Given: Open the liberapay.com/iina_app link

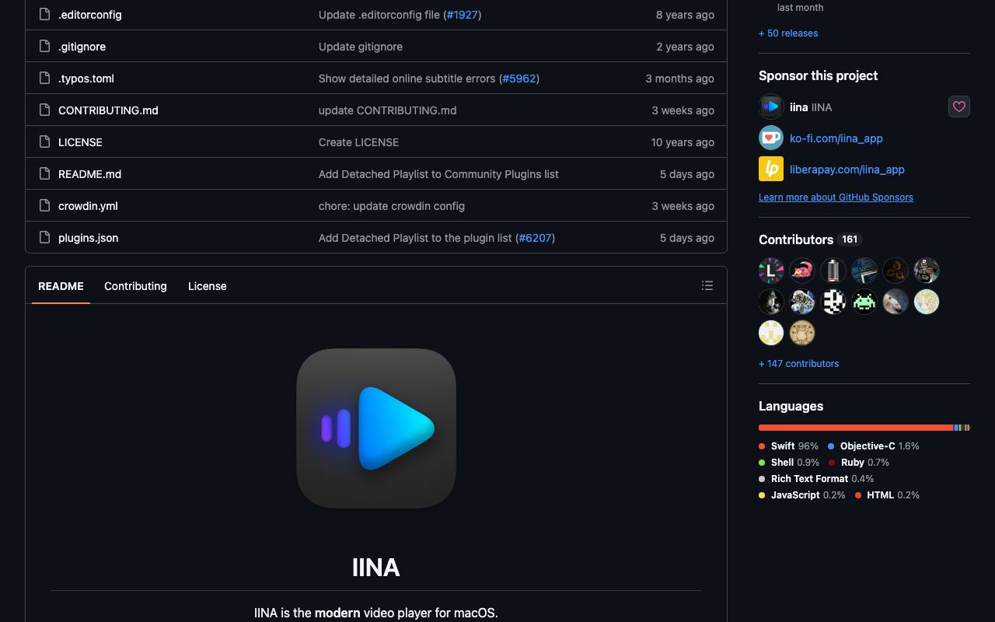Looking at the screenshot, I should pos(847,169).
